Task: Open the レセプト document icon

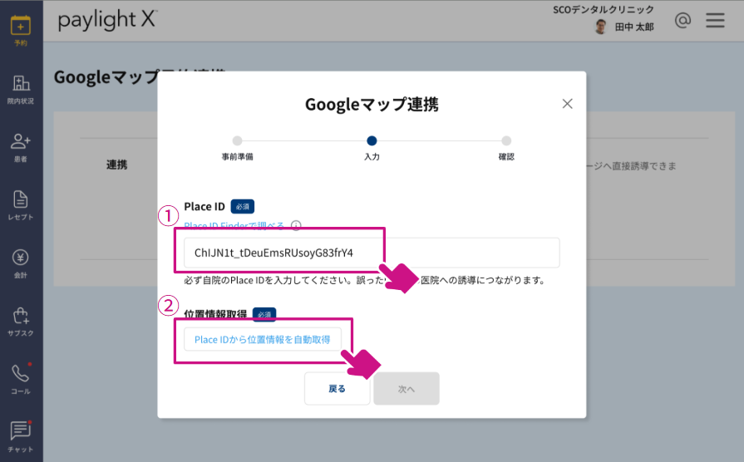Action: click(21, 199)
